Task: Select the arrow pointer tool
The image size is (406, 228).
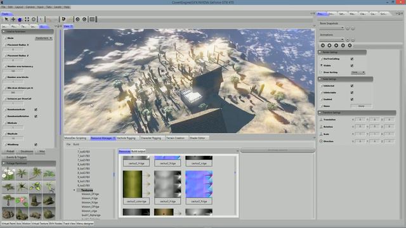Action: [x=6, y=20]
